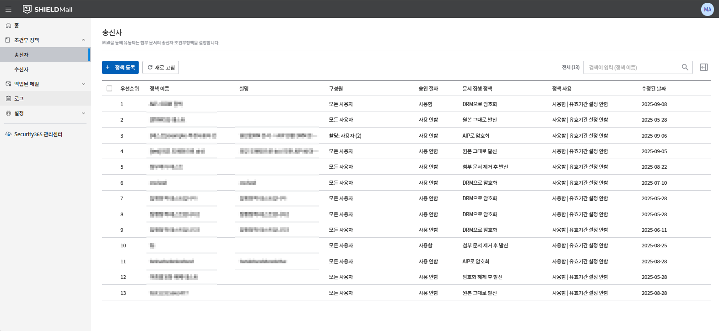Click 할당: 사용자 (2) in row 3
The width and height of the screenshot is (719, 331).
345,136
